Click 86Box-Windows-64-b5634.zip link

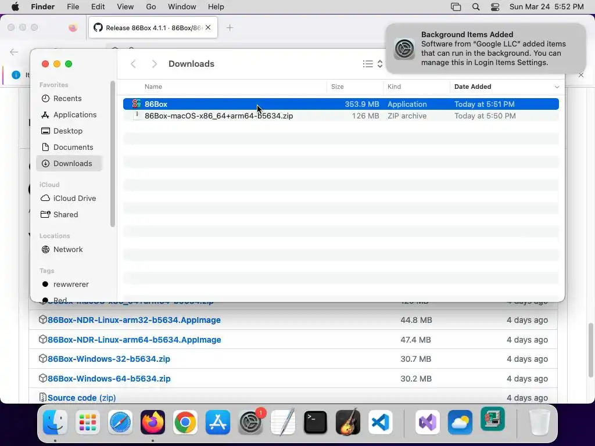click(109, 379)
